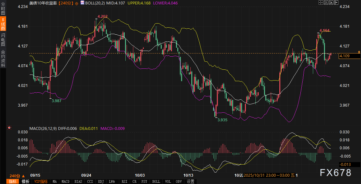Open 合约资料 in the left sidebar
The image size is (361, 184).
pos(3,59)
